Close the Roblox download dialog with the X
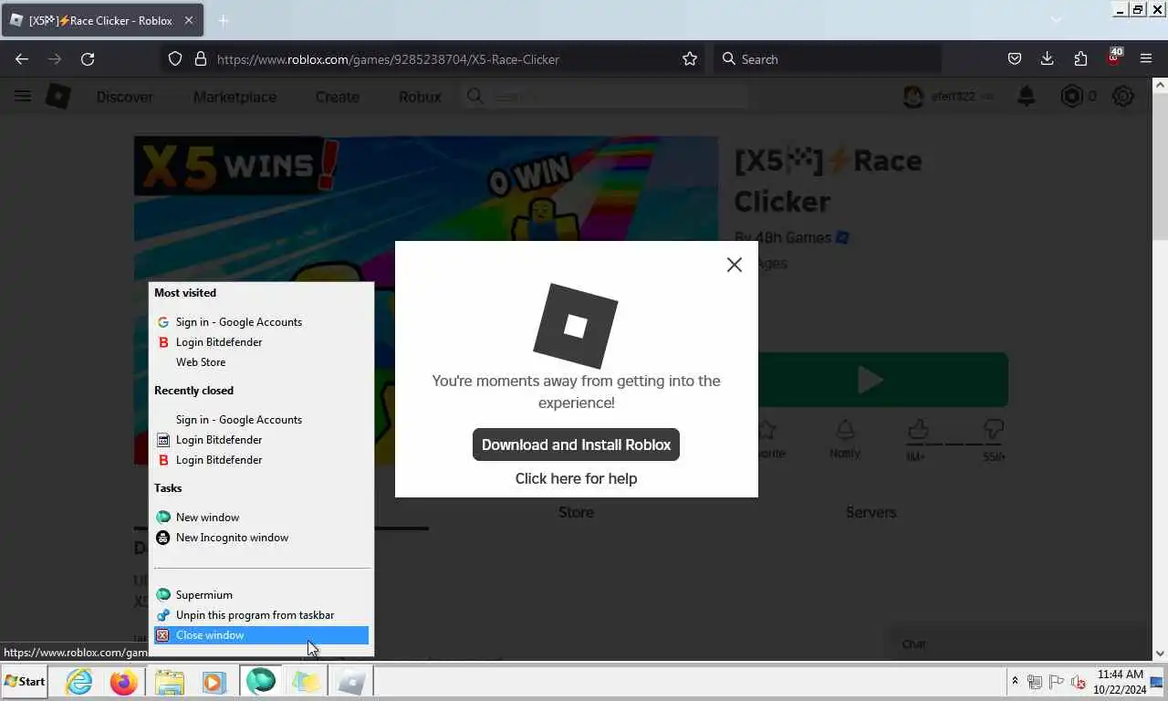This screenshot has height=701, width=1168. 735,265
